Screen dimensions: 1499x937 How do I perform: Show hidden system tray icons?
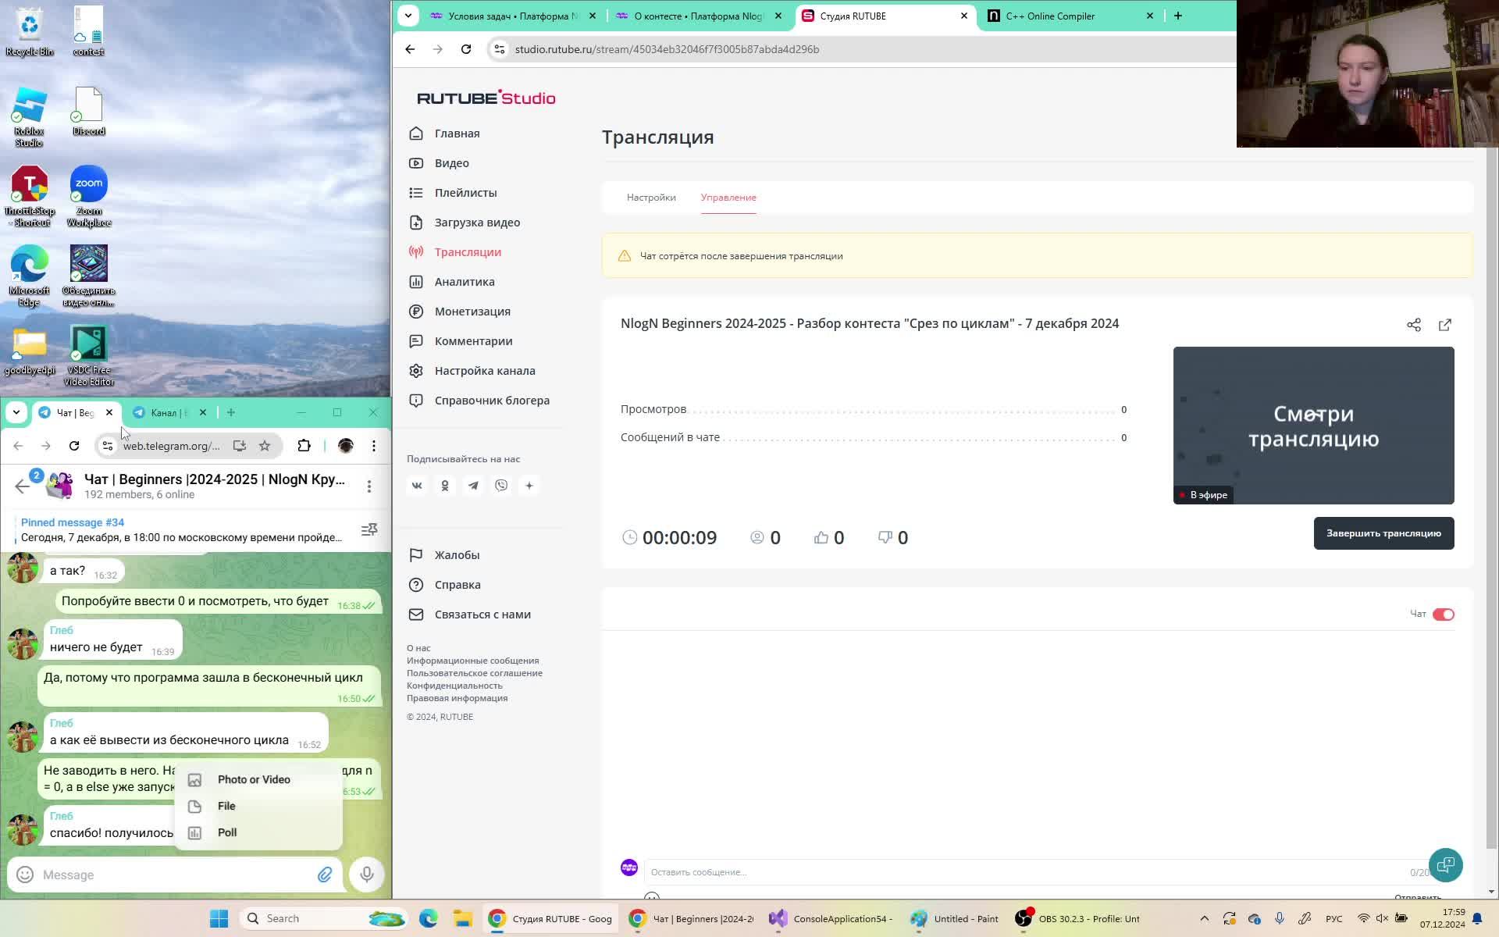pos(1204,918)
